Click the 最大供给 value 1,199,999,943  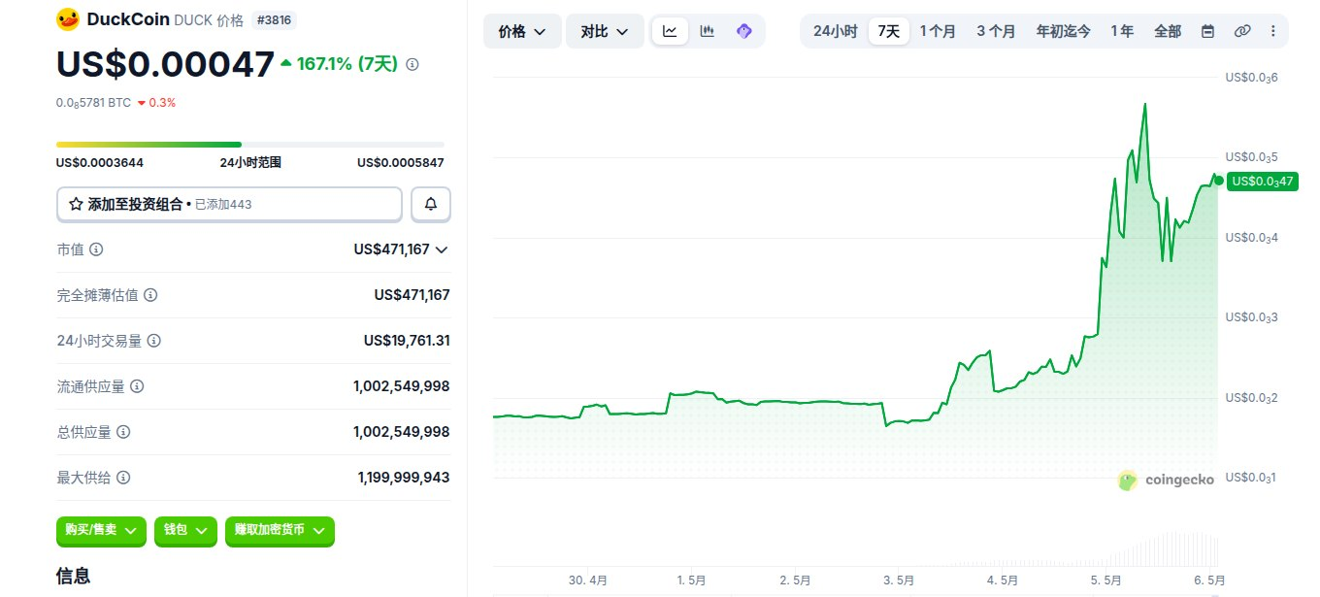coord(404,478)
